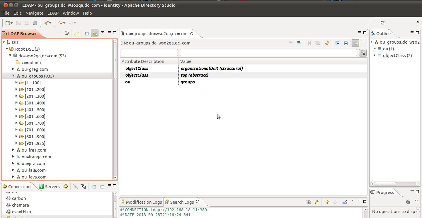Refresh the LDAP Browser tree

(76, 34)
